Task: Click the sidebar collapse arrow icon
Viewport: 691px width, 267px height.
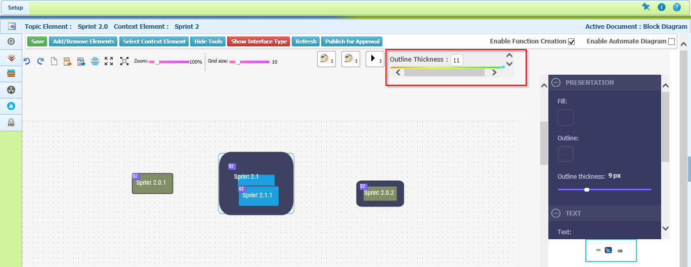Action: pos(12,26)
